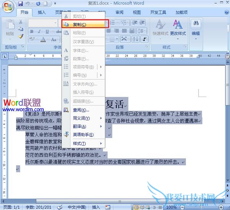Select the 审阅 ribbon tab
Screen dimensions: 230x210
pyautogui.click(x=120, y=12)
